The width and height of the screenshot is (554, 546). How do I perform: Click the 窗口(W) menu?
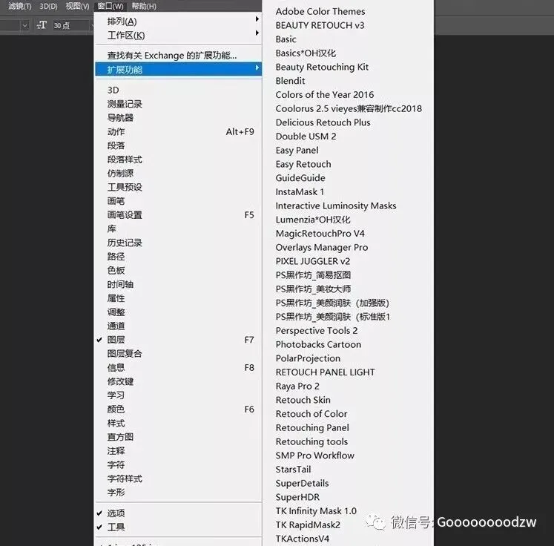[111, 7]
